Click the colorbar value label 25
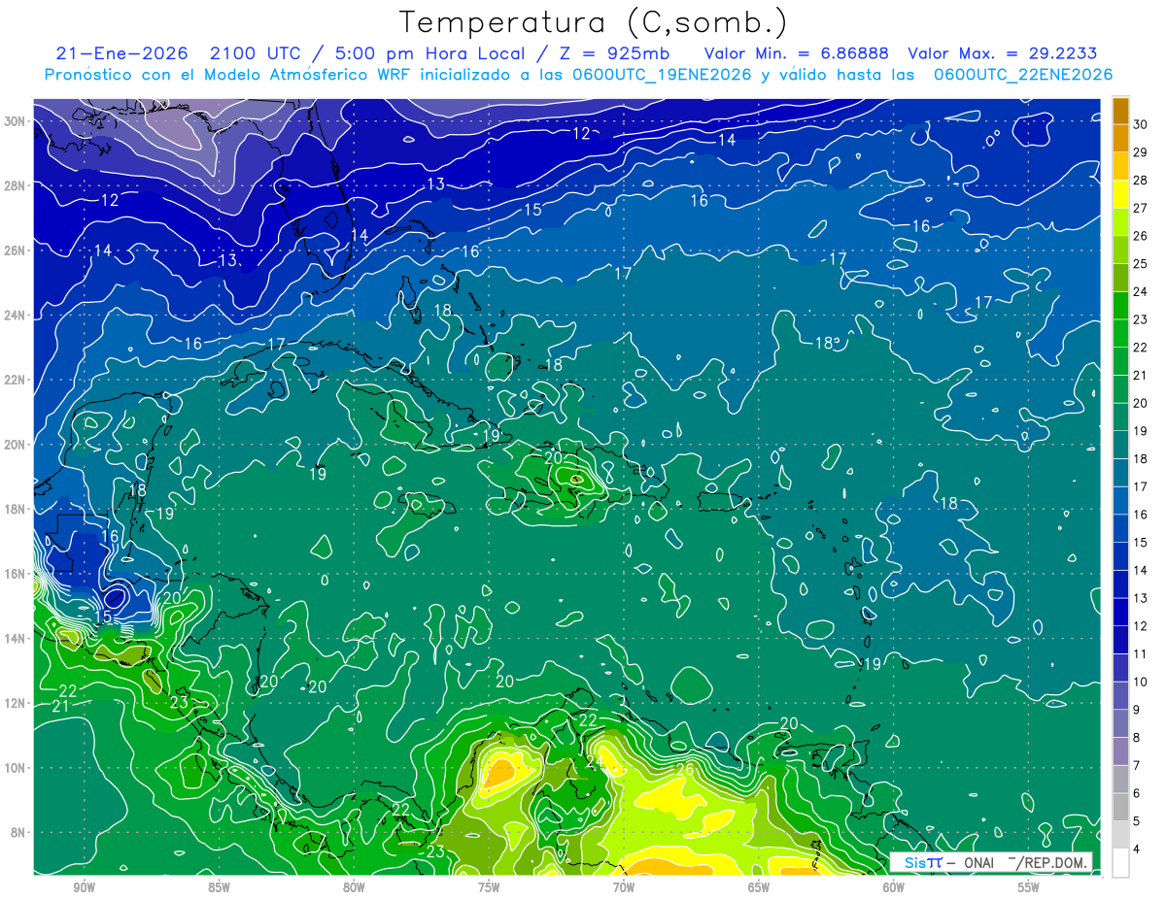Viewport: 1166px width, 900px height. [1141, 263]
